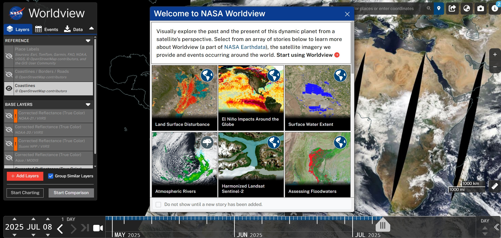The width and height of the screenshot is (501, 238).
Task: Open the information menu icon
Action: click(495, 8)
